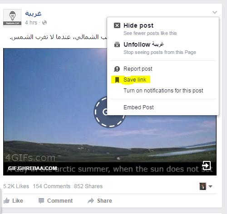The width and height of the screenshot is (227, 214).
Task: Select Turn on notifications for this post
Action: pos(163,91)
